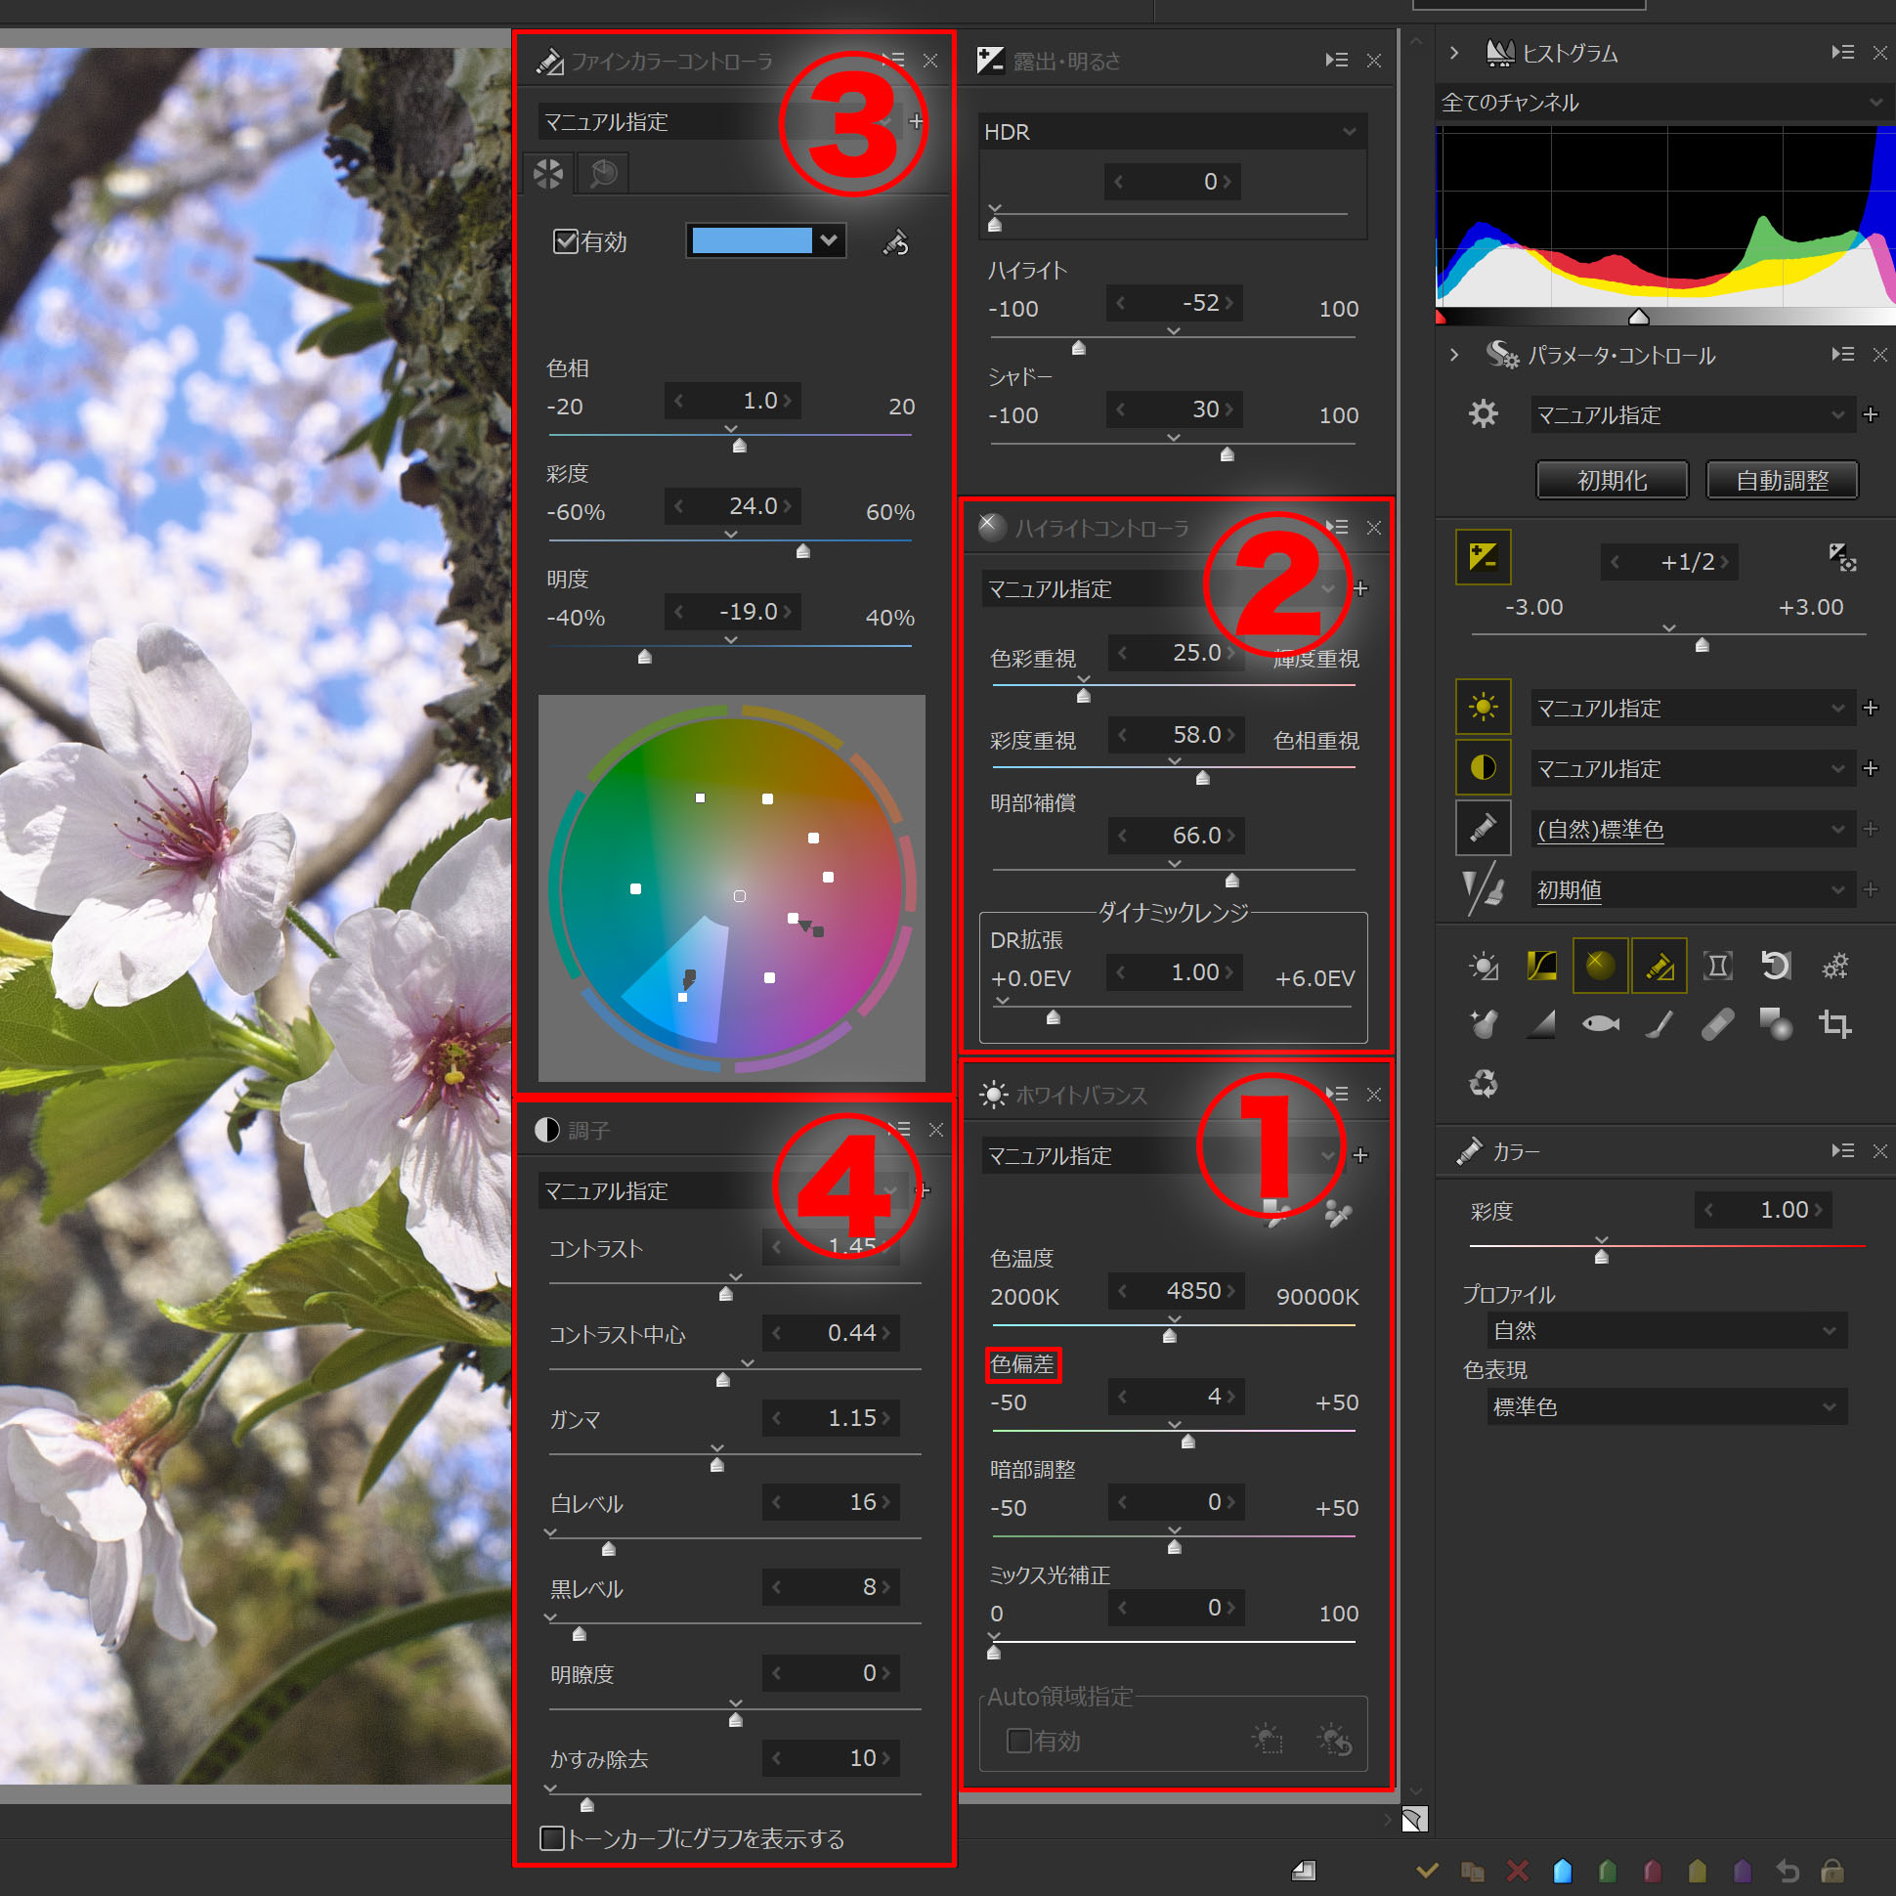Click the white balance sun icon

point(1482,708)
